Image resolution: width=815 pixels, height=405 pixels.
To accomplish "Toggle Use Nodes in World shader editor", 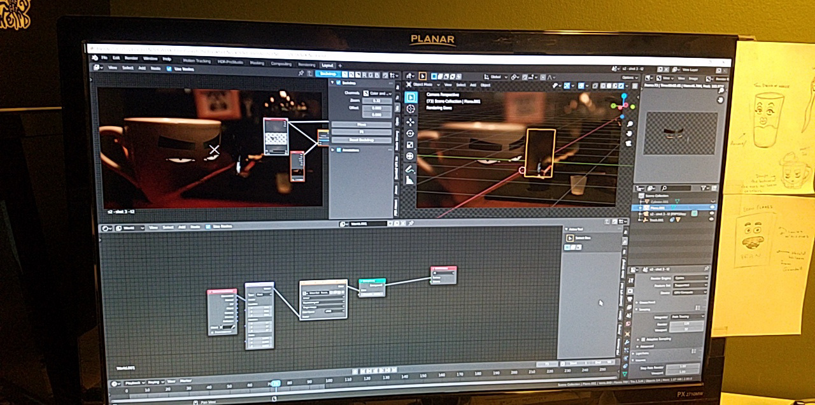I will pos(207,227).
